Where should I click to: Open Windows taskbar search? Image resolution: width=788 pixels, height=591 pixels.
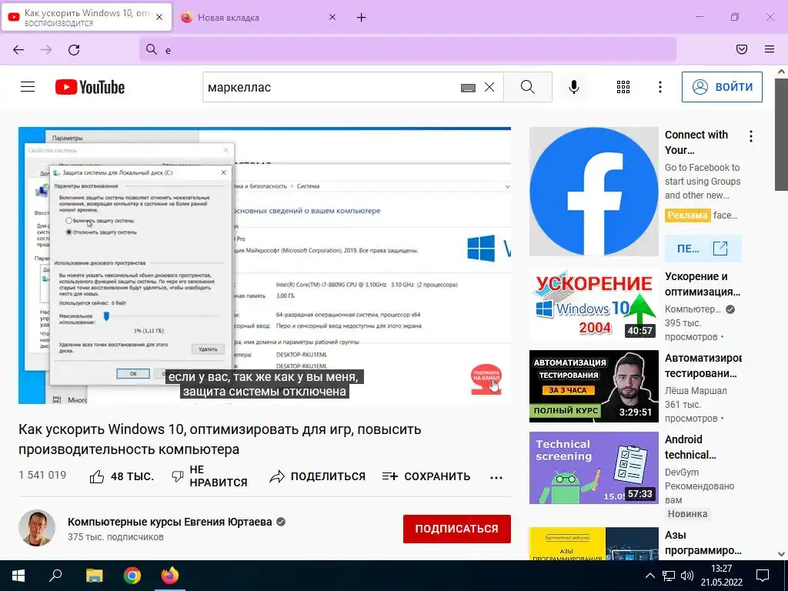[x=55, y=576]
